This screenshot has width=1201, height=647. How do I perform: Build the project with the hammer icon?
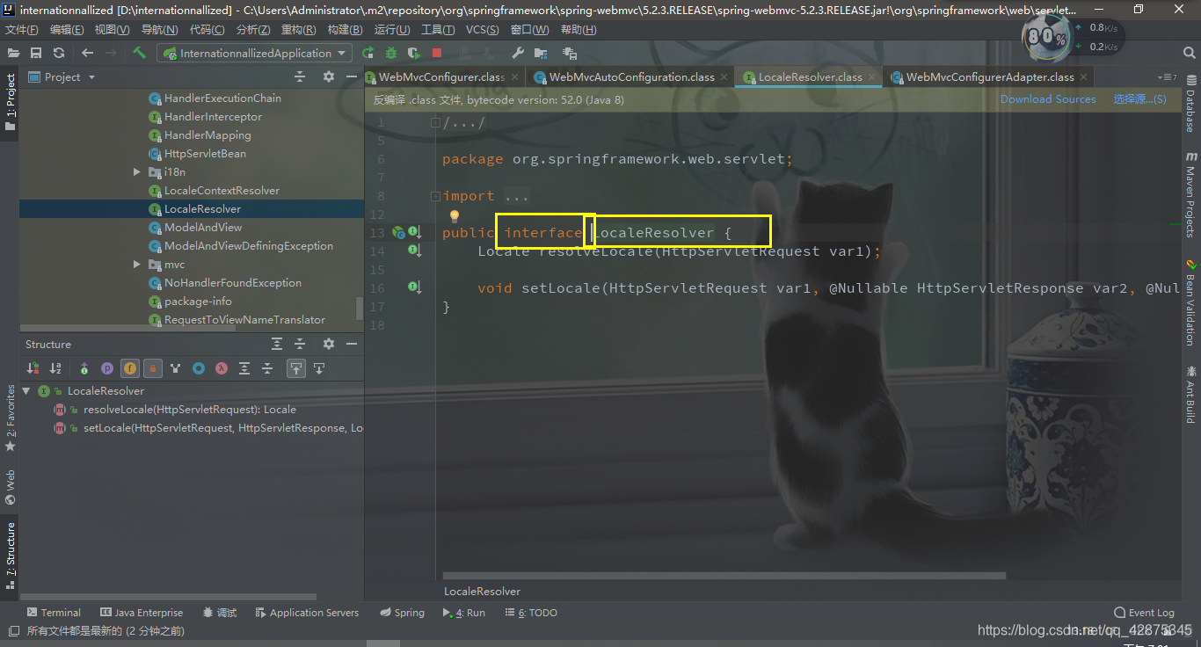click(x=139, y=53)
